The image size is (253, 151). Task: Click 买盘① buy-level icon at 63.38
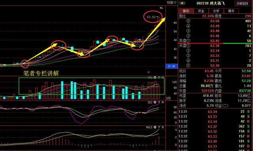click(x=185, y=45)
